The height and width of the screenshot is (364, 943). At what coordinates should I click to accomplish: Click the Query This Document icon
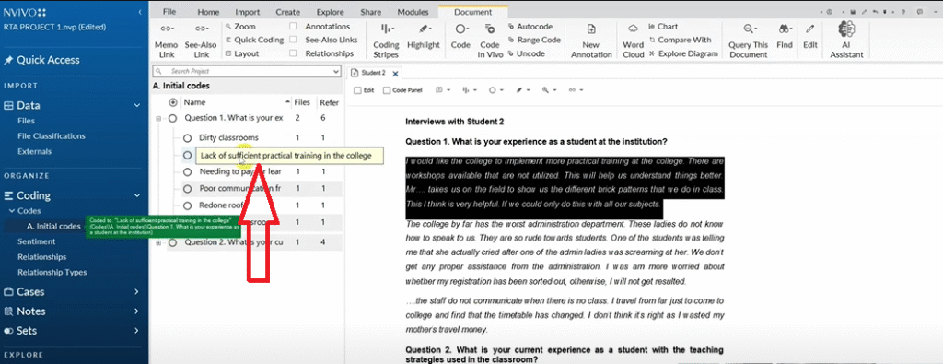(x=749, y=29)
